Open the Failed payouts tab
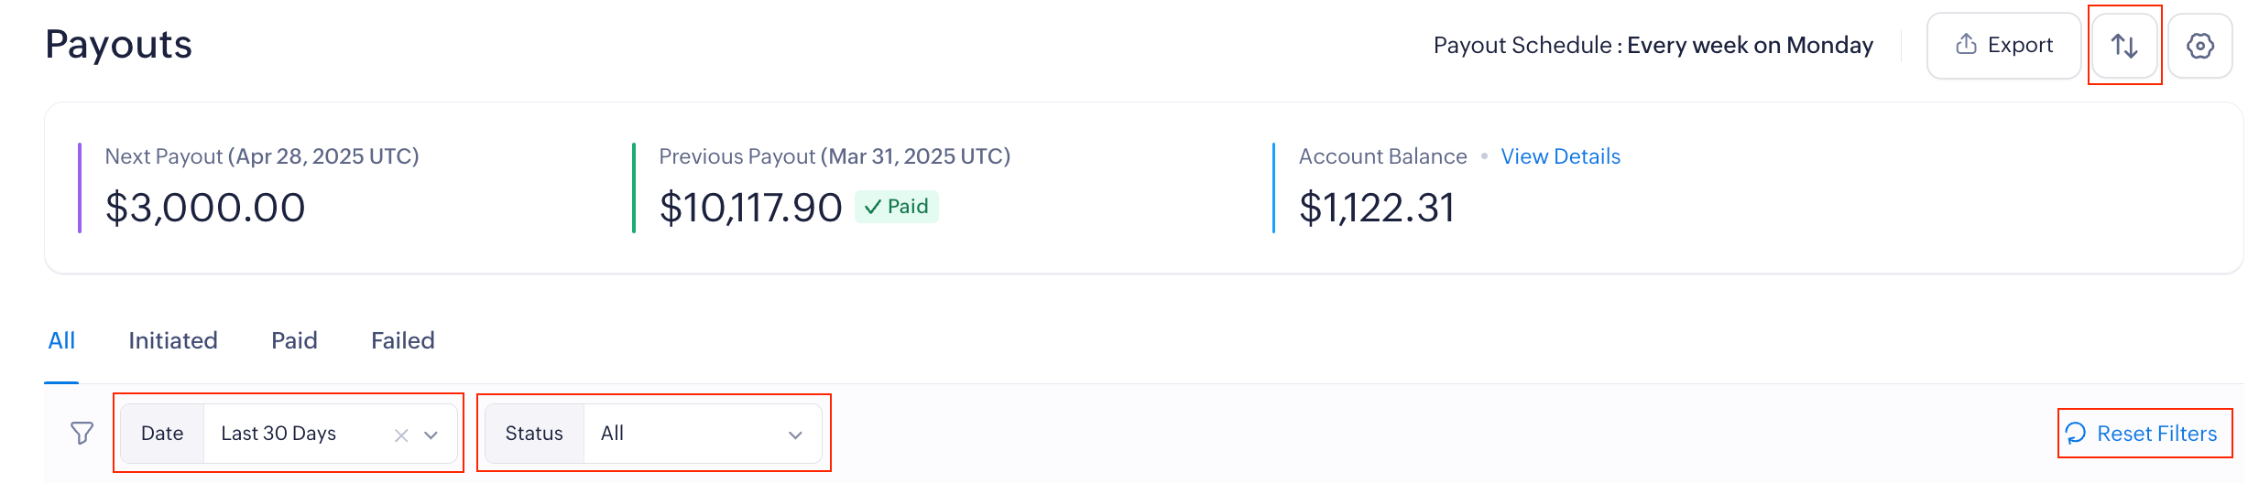This screenshot has width=2248, height=483. 403,340
